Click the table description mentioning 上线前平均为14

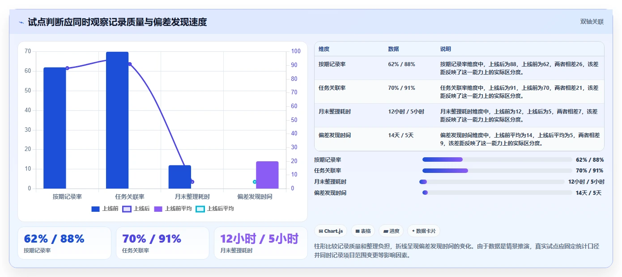[x=520, y=139]
